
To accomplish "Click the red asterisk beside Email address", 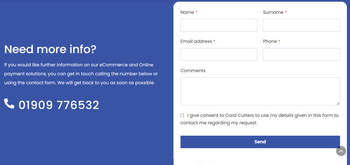I will coord(214,41).
